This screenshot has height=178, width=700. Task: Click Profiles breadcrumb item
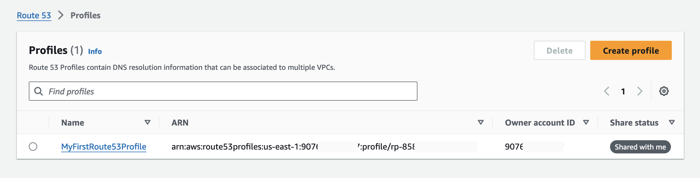pos(85,15)
